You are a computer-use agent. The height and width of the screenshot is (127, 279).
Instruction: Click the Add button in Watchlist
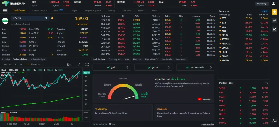264,11
